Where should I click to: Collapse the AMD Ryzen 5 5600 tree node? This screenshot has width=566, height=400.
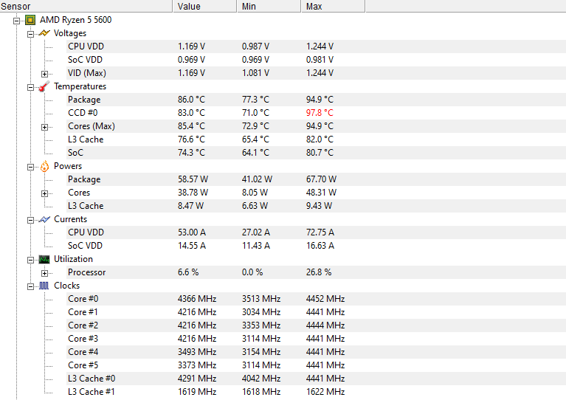[x=17, y=20]
